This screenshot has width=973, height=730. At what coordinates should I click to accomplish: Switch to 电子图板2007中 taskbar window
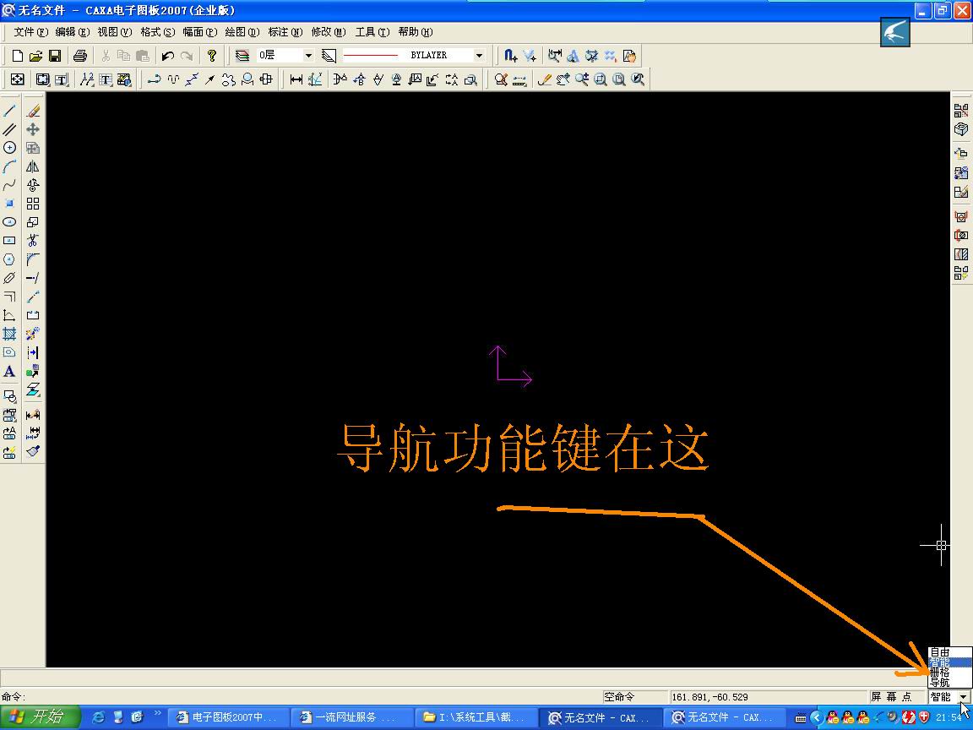pos(230,717)
